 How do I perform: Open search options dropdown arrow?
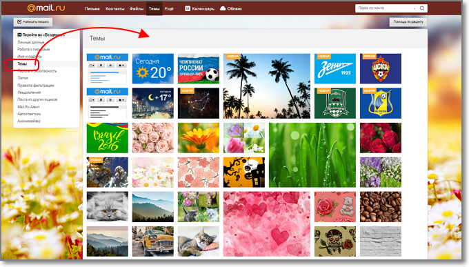pos(414,9)
